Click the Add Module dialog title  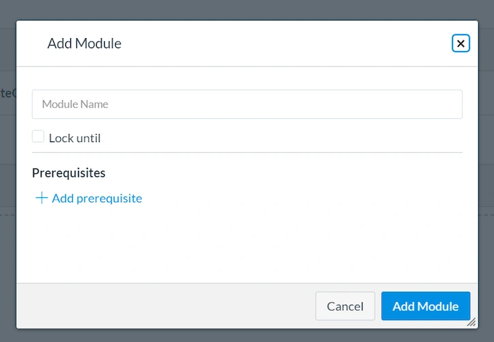coord(84,44)
